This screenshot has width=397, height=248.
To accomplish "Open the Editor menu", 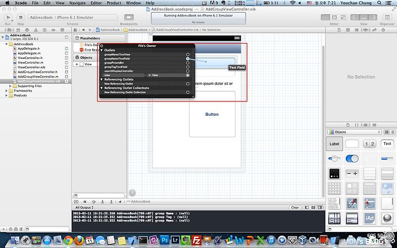I will [96, 3].
